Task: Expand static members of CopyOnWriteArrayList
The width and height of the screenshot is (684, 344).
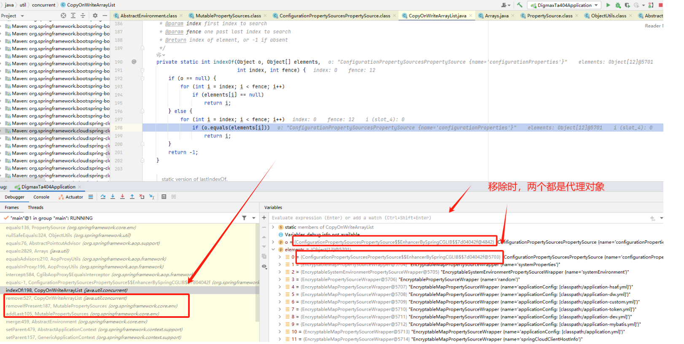Action: (x=273, y=227)
